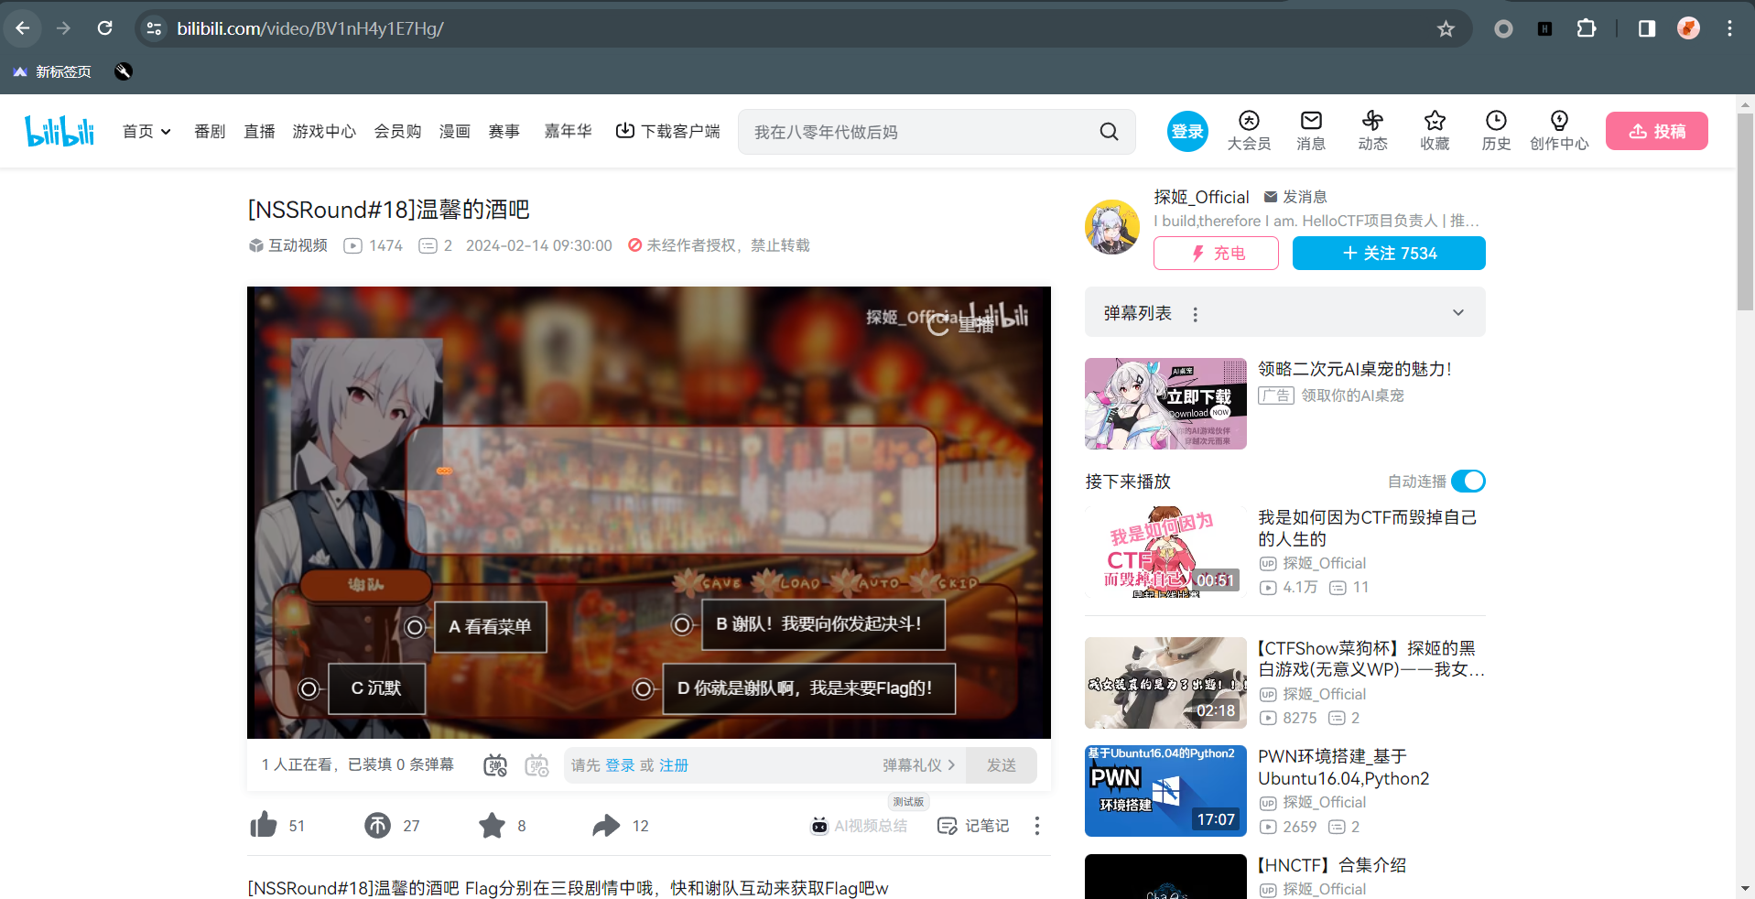Click 【HNCTF】合集介绍 title
Screen dimensions: 1755x899
pyautogui.click(x=1332, y=865)
